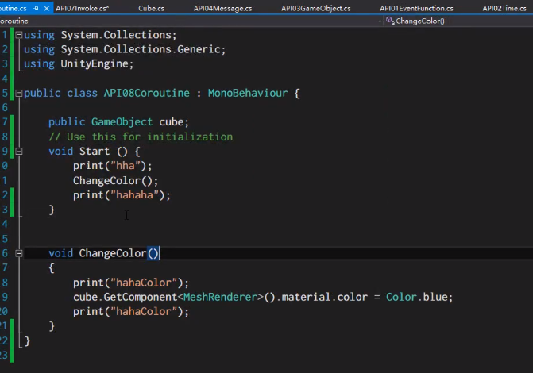The height and width of the screenshot is (373, 533).
Task: Collapse the Start method block
Action: (x=19, y=151)
